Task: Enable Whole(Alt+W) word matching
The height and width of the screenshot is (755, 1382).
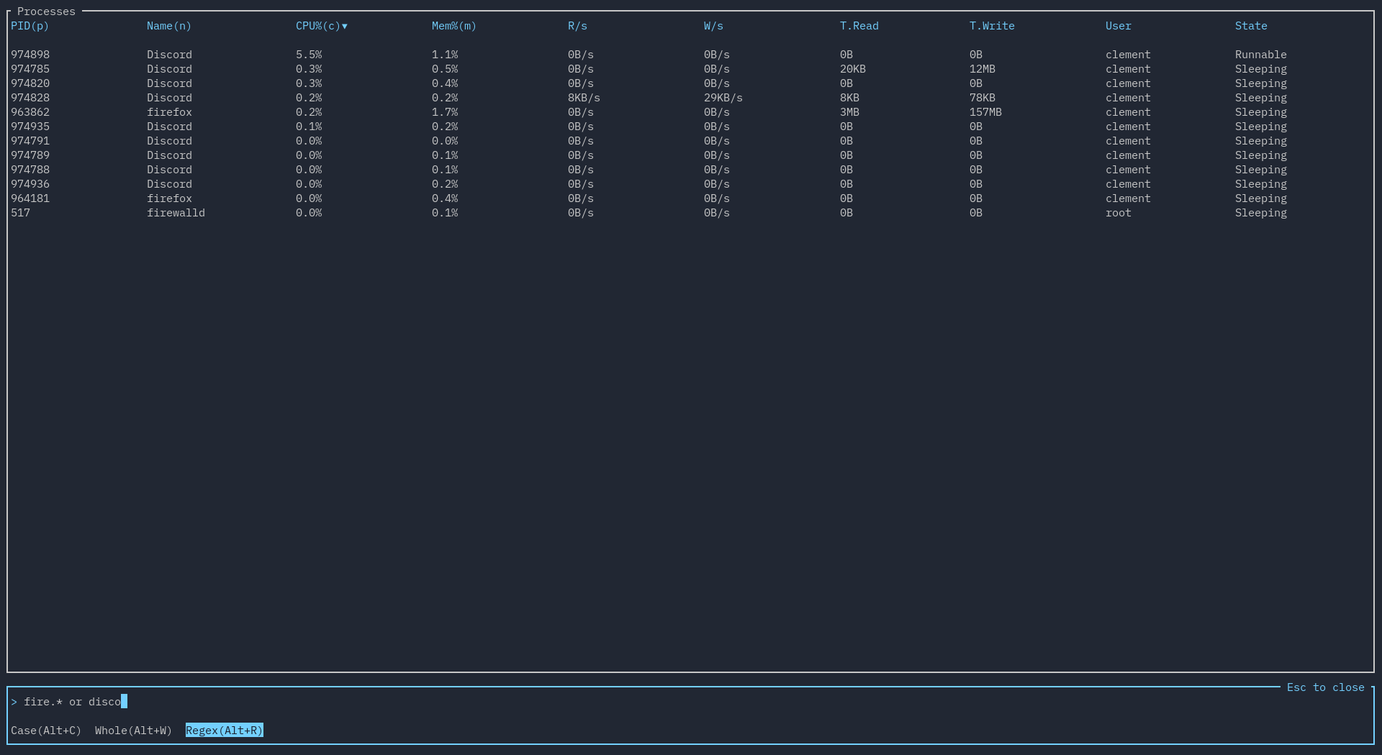Action: click(132, 731)
